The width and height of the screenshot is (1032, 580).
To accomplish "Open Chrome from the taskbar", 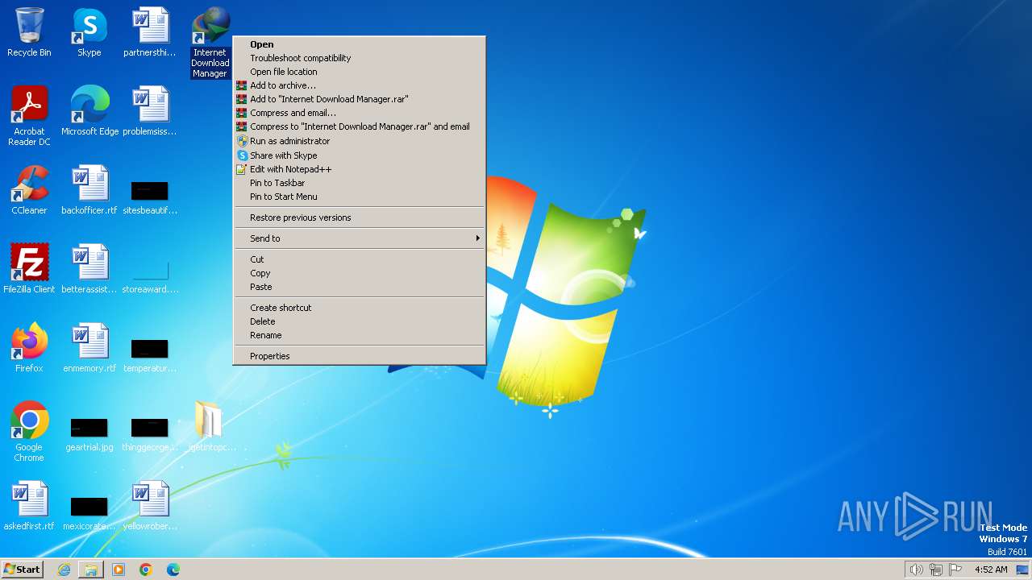I will (x=146, y=570).
